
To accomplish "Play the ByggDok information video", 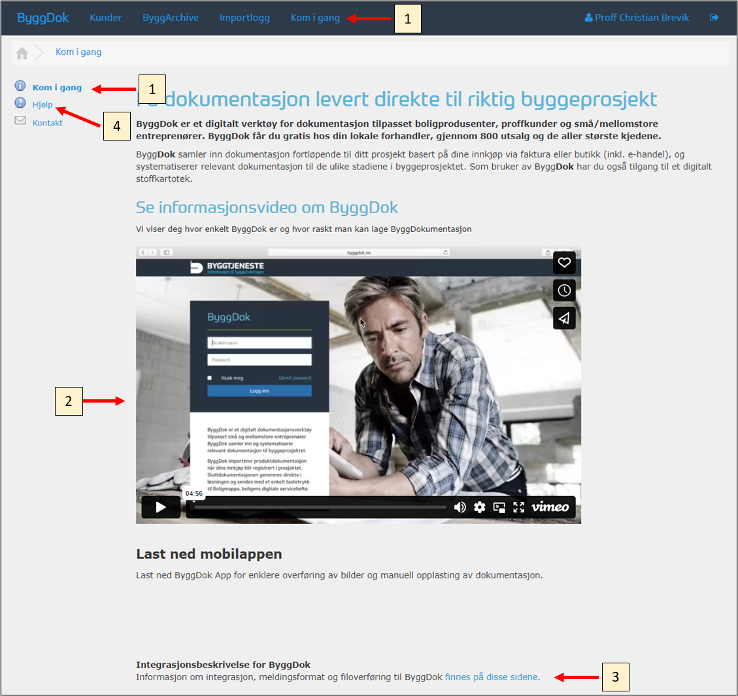I will pyautogui.click(x=161, y=507).
